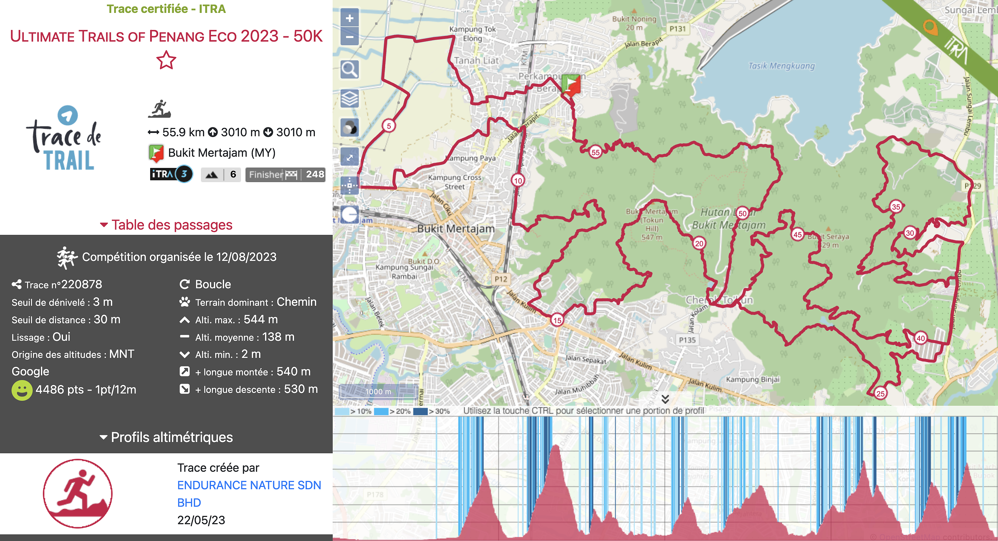This screenshot has height=541, width=998.
Task: Toggle the Finisher 248 badge
Action: pos(285,174)
